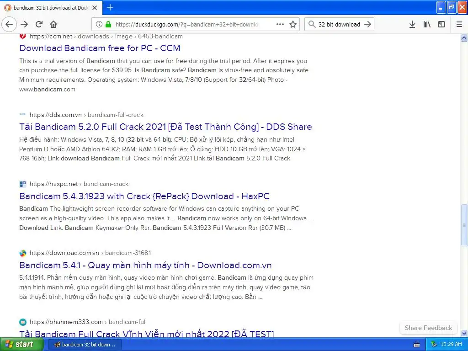
Task: Toggle the sidebar view
Action: tap(441, 24)
